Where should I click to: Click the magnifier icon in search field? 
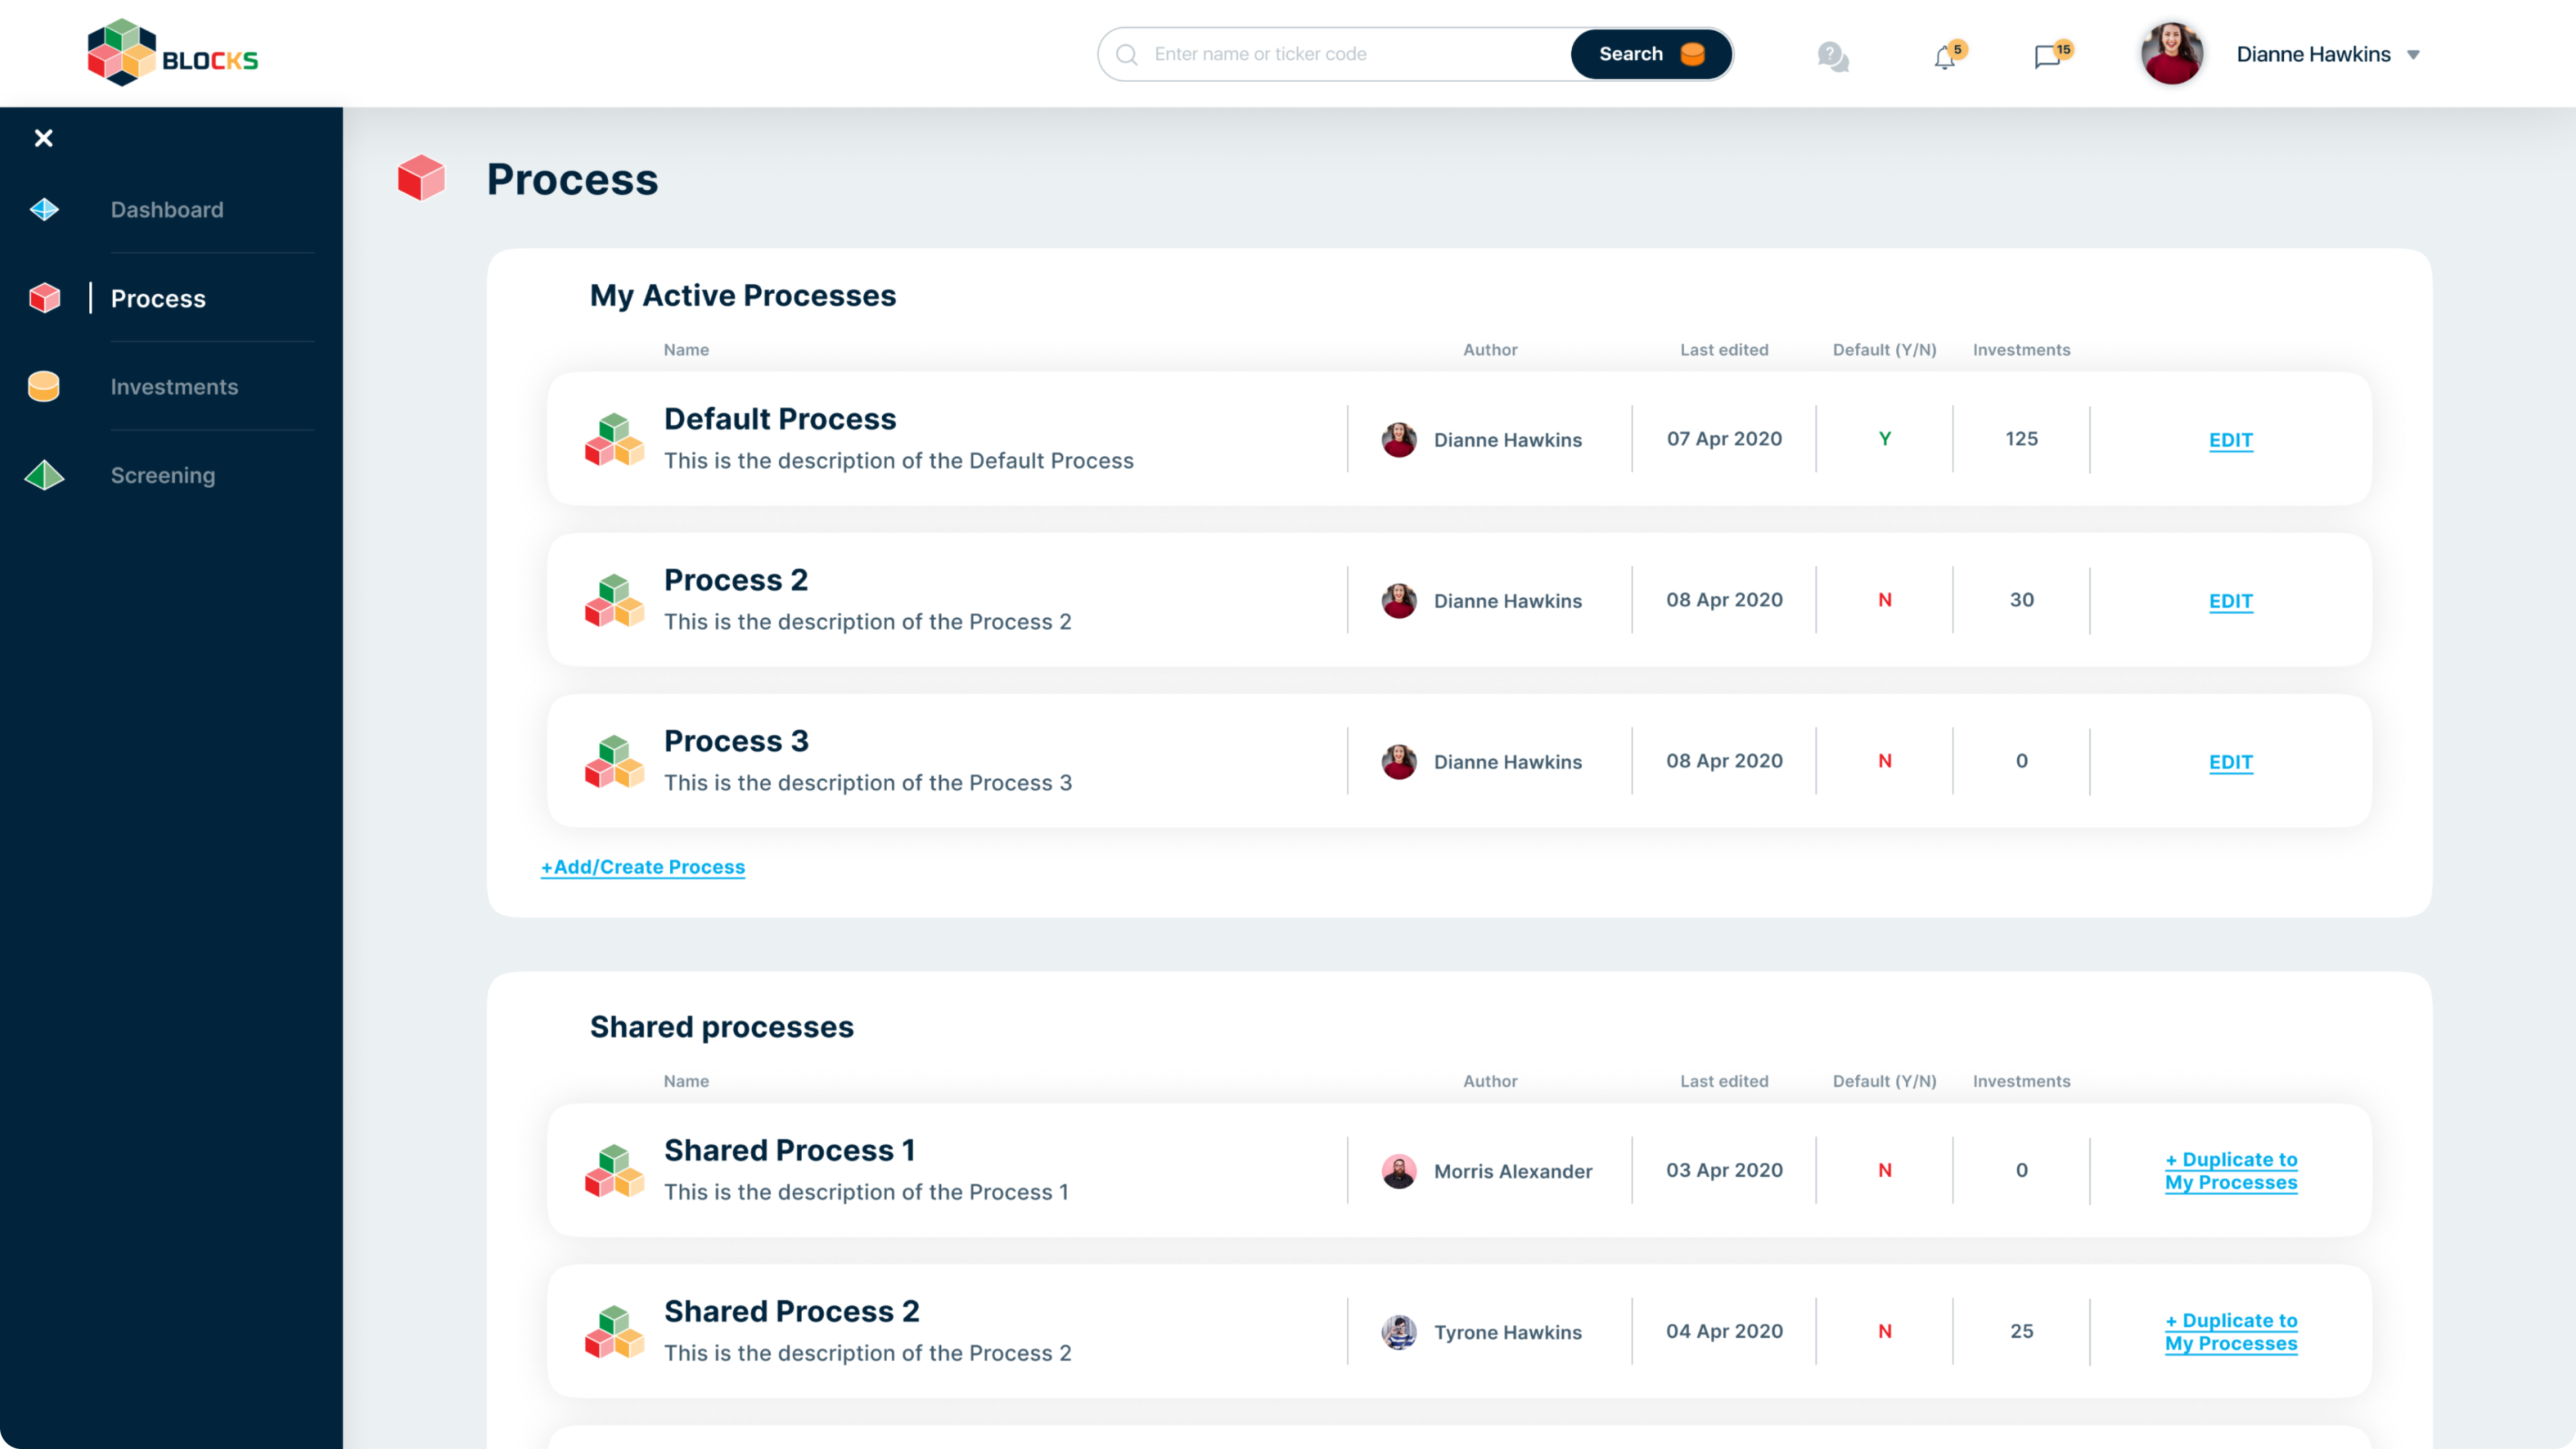pos(1127,54)
